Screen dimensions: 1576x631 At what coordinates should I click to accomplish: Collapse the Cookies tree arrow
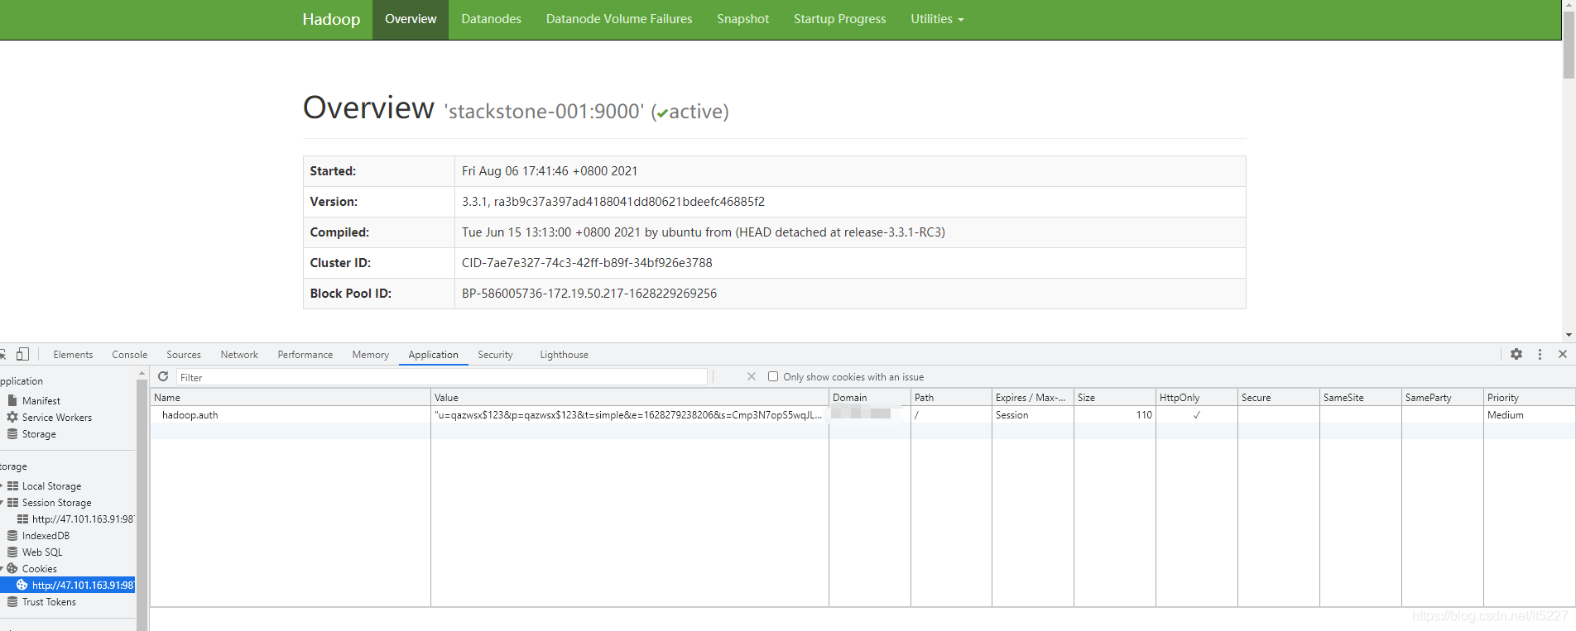[2, 569]
